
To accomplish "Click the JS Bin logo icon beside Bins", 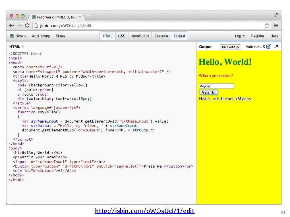I will click(x=12, y=36).
